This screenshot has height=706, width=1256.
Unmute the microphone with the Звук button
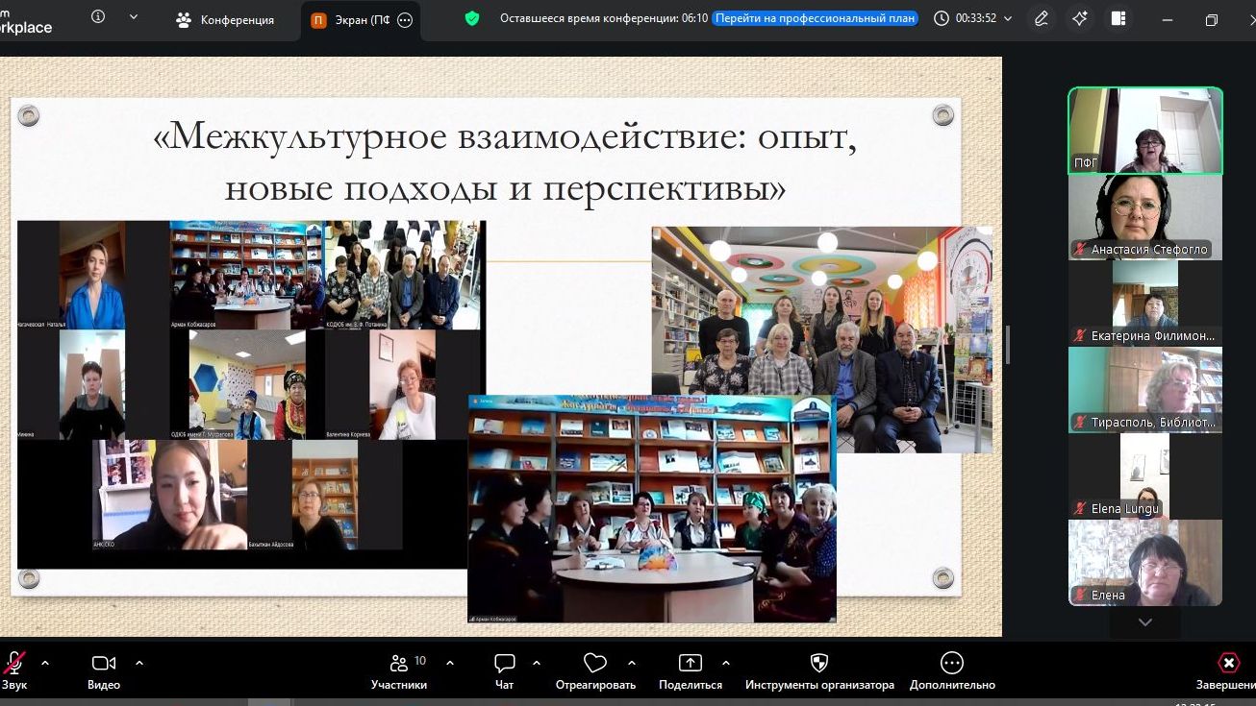pos(13,669)
